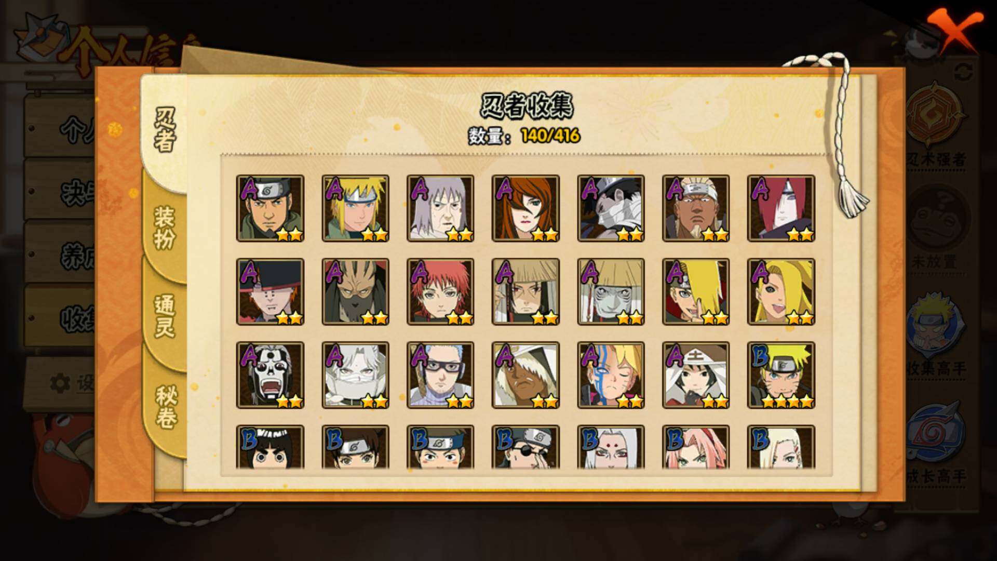Select Mei Terumi auburn-haired A-rank portrait
The width and height of the screenshot is (997, 561).
[x=526, y=208]
